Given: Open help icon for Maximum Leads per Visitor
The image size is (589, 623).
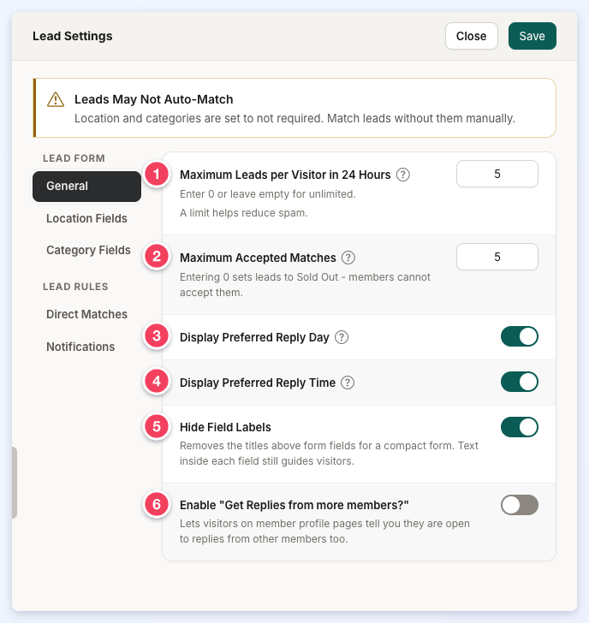Looking at the screenshot, I should coord(403,175).
